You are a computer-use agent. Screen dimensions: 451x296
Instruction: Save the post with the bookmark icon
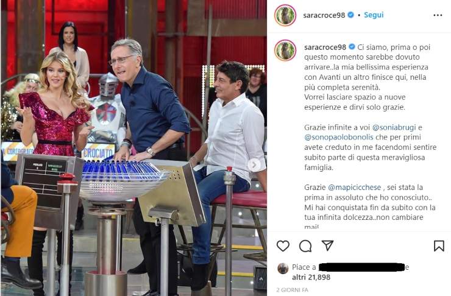439,246
